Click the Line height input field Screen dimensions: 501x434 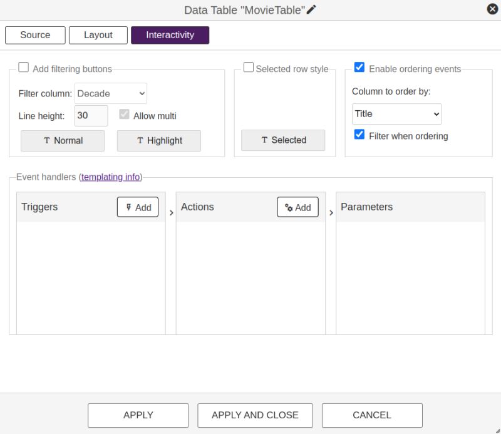tap(91, 115)
